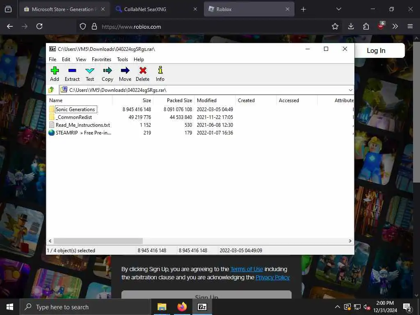The height and width of the screenshot is (315, 420).
Task: Sort by Packed Size column header
Action: (x=174, y=100)
